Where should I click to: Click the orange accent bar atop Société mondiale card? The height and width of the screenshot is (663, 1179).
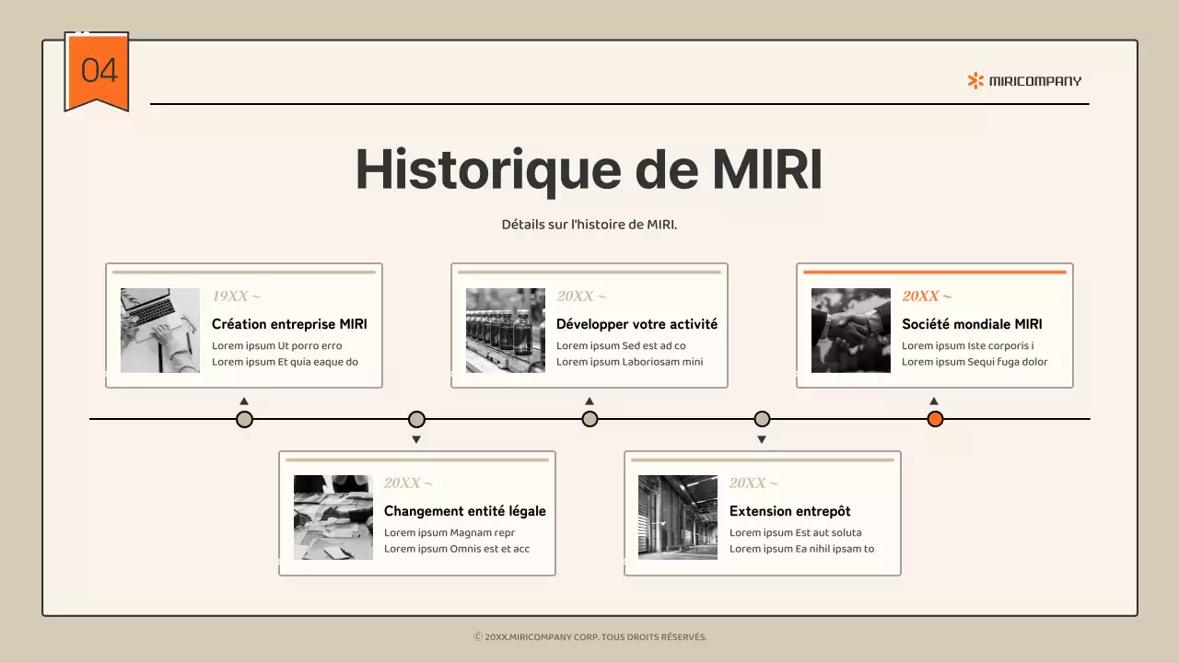click(934, 271)
